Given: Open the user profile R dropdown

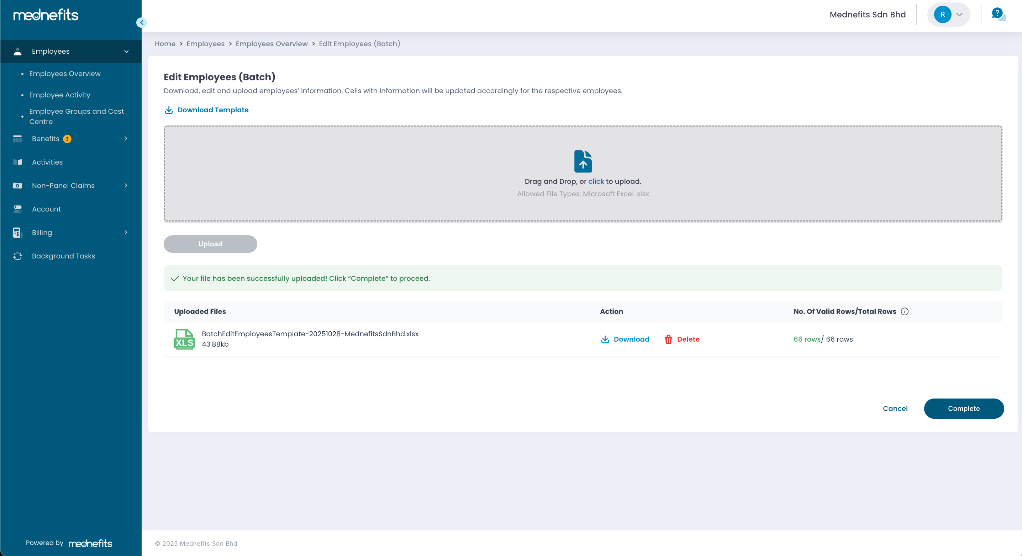Looking at the screenshot, I should (949, 15).
